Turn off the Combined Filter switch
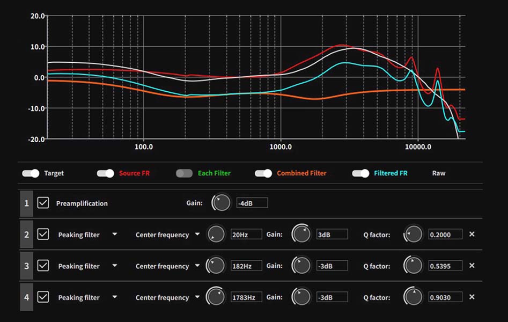 [263, 173]
